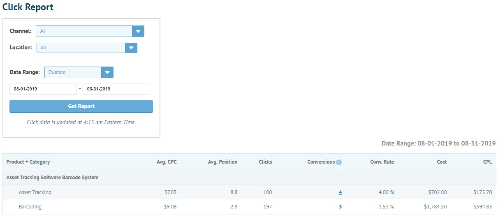Screen dimensions: 498x215
Task: Click the start date field 08-01-2019
Action: click(43, 89)
